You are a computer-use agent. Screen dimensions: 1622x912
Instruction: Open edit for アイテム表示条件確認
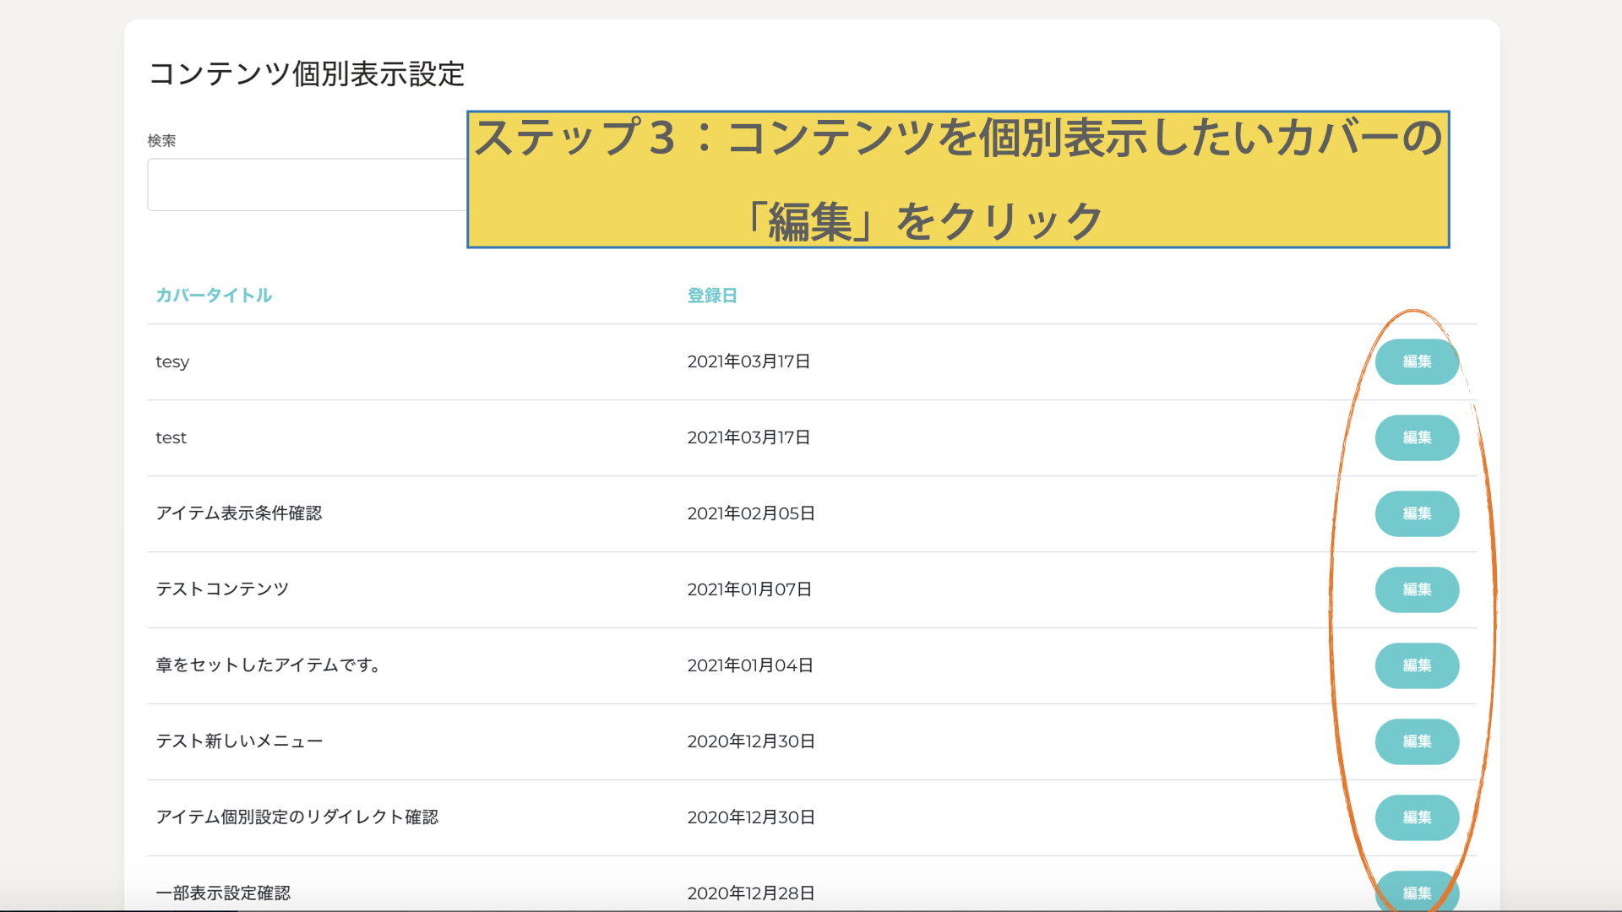tap(1417, 513)
